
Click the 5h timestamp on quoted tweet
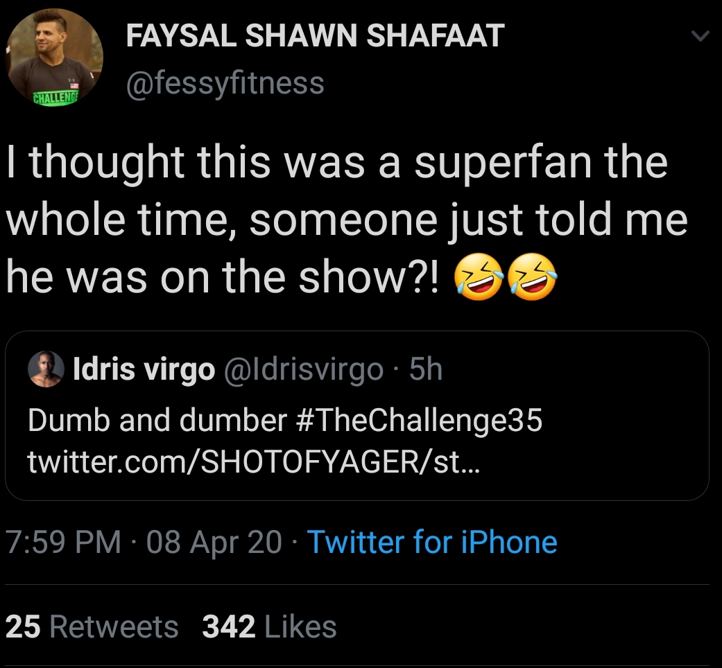[x=426, y=369]
